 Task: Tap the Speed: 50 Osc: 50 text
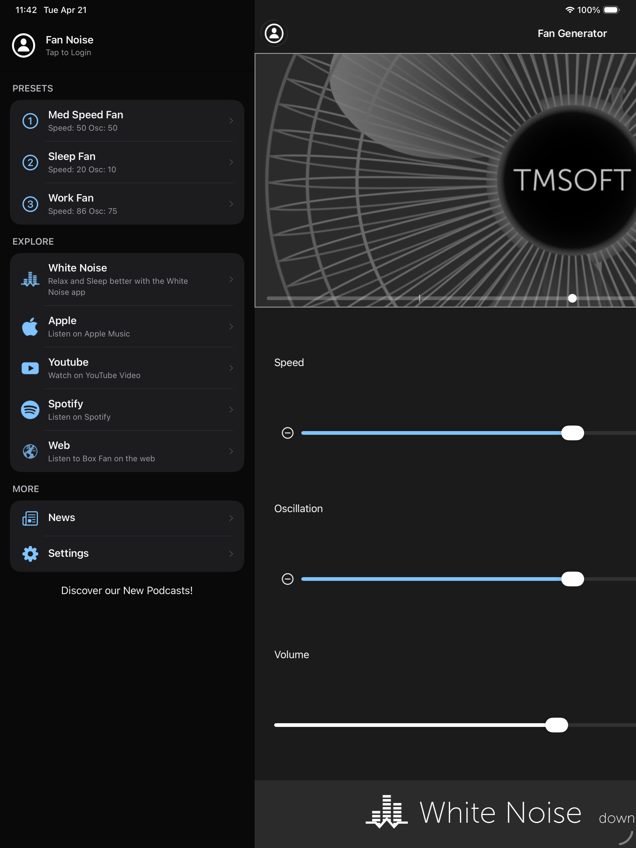(x=83, y=128)
